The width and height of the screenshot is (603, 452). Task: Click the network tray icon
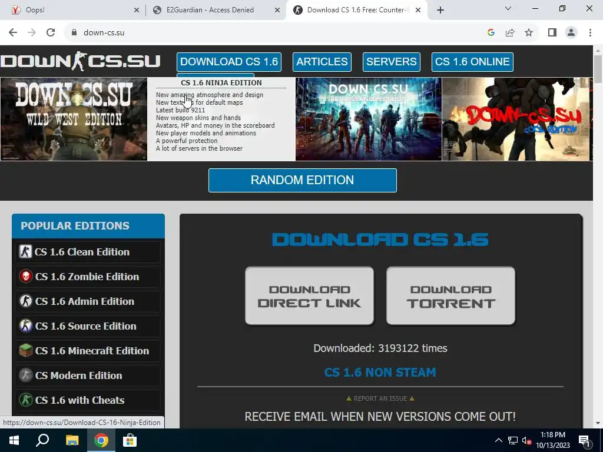513,440
